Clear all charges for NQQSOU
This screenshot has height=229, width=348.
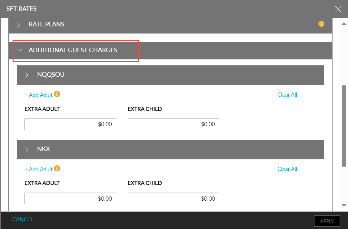click(x=287, y=95)
